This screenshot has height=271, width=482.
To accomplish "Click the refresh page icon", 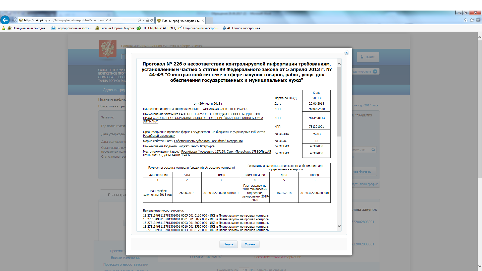I will (152, 20).
